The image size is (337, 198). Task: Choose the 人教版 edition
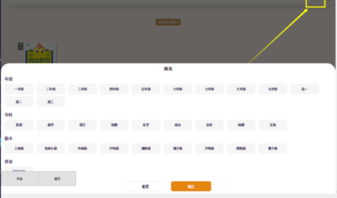click(x=19, y=148)
